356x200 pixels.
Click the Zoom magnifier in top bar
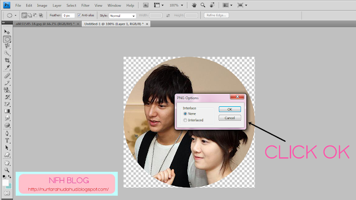click(203, 5)
